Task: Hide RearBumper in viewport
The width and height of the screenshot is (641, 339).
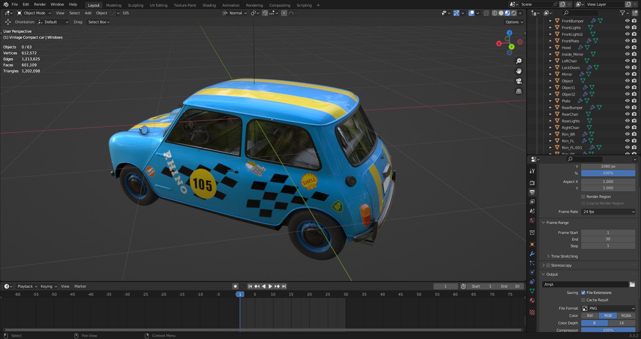Action: [x=627, y=107]
